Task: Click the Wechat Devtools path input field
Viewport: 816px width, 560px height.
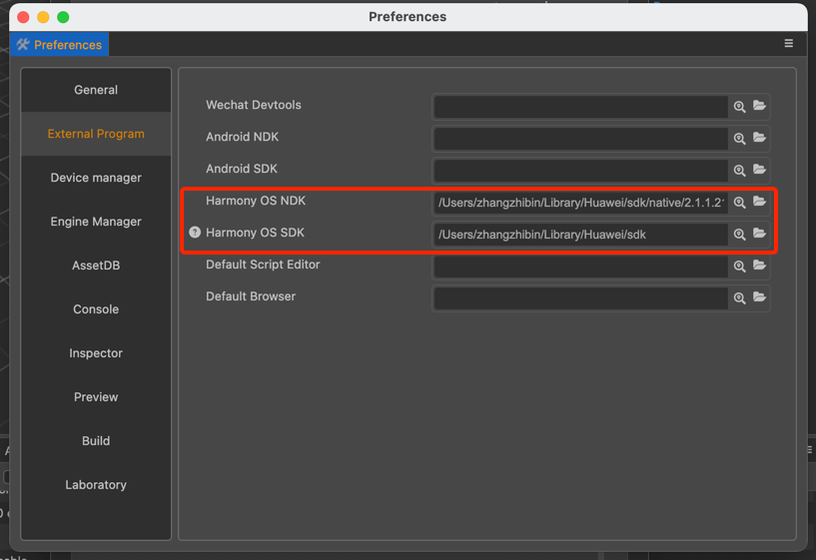Action: [x=580, y=107]
